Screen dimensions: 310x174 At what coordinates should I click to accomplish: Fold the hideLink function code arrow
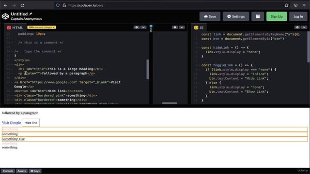click(199, 47)
